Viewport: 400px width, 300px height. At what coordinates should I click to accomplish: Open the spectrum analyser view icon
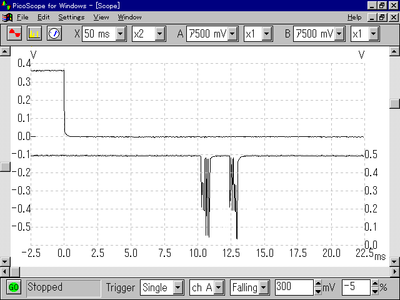[x=34, y=33]
